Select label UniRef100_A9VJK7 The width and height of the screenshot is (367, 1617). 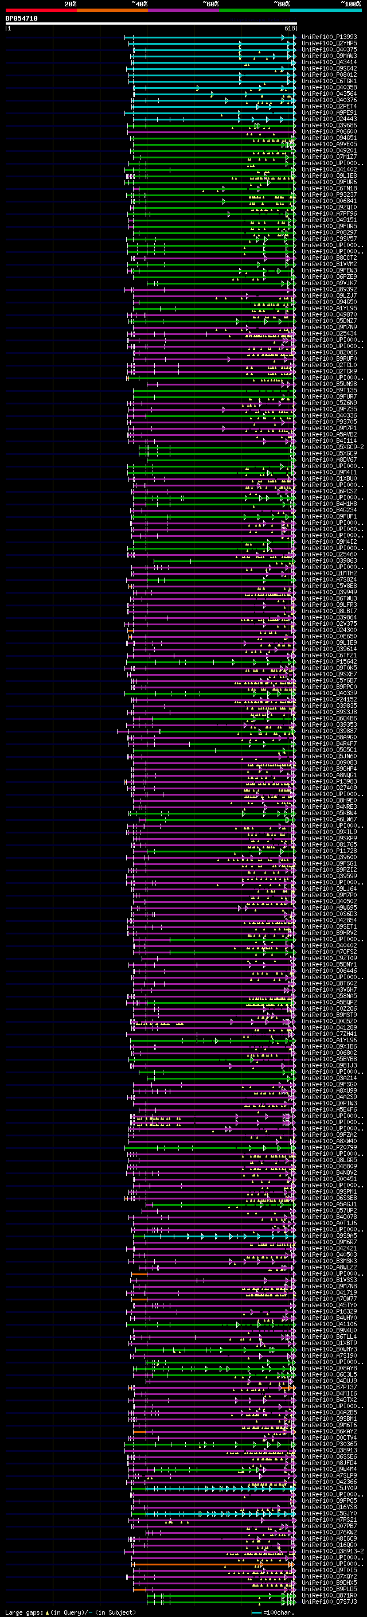pyautogui.click(x=329, y=283)
